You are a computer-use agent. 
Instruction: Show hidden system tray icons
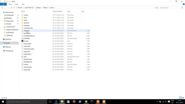[157, 101]
